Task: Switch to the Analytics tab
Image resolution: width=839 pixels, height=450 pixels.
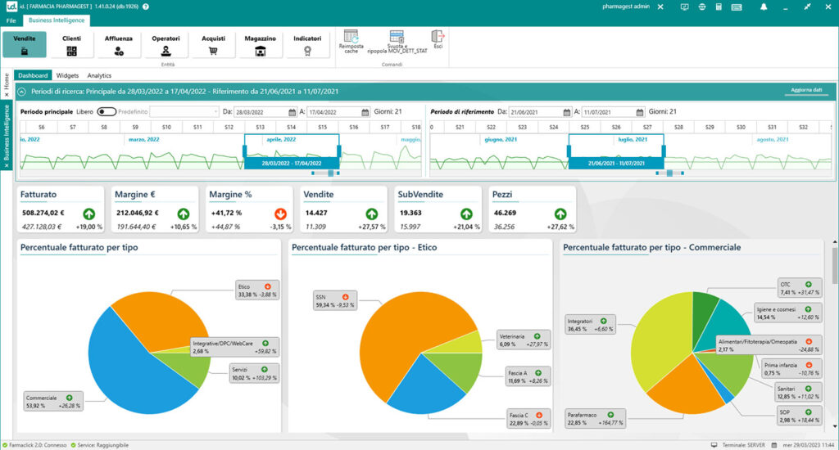Action: pyautogui.click(x=99, y=75)
